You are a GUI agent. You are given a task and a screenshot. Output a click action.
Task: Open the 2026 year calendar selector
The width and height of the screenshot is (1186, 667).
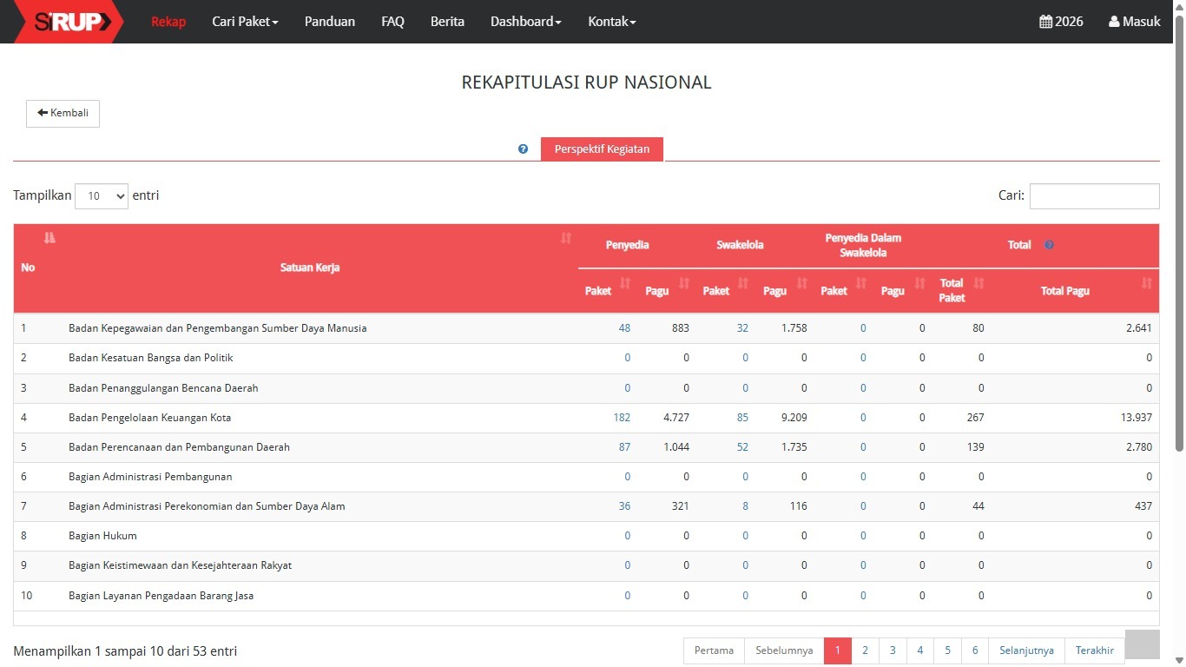(x=1061, y=22)
